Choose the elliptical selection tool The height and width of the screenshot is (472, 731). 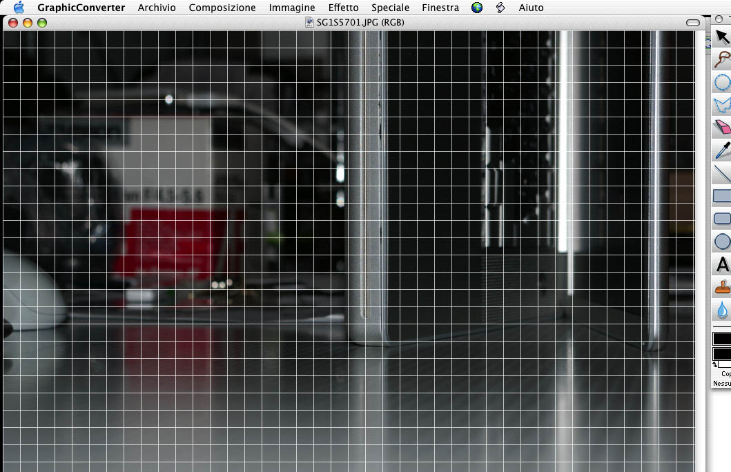click(x=722, y=83)
